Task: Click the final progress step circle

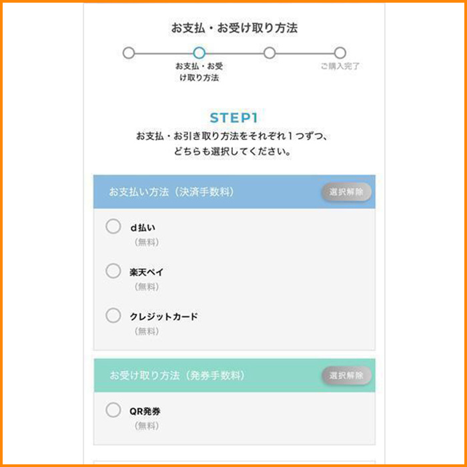Action: [x=340, y=53]
